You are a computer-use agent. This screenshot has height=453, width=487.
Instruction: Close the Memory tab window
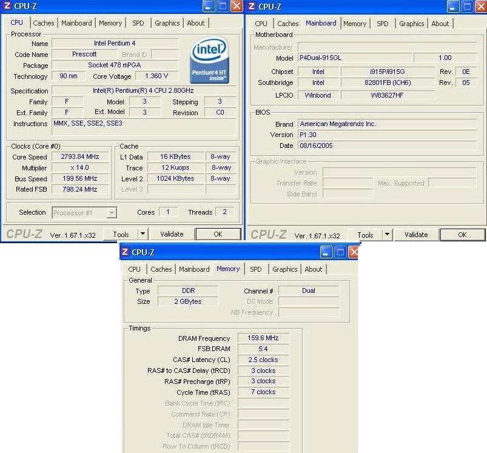(354, 252)
